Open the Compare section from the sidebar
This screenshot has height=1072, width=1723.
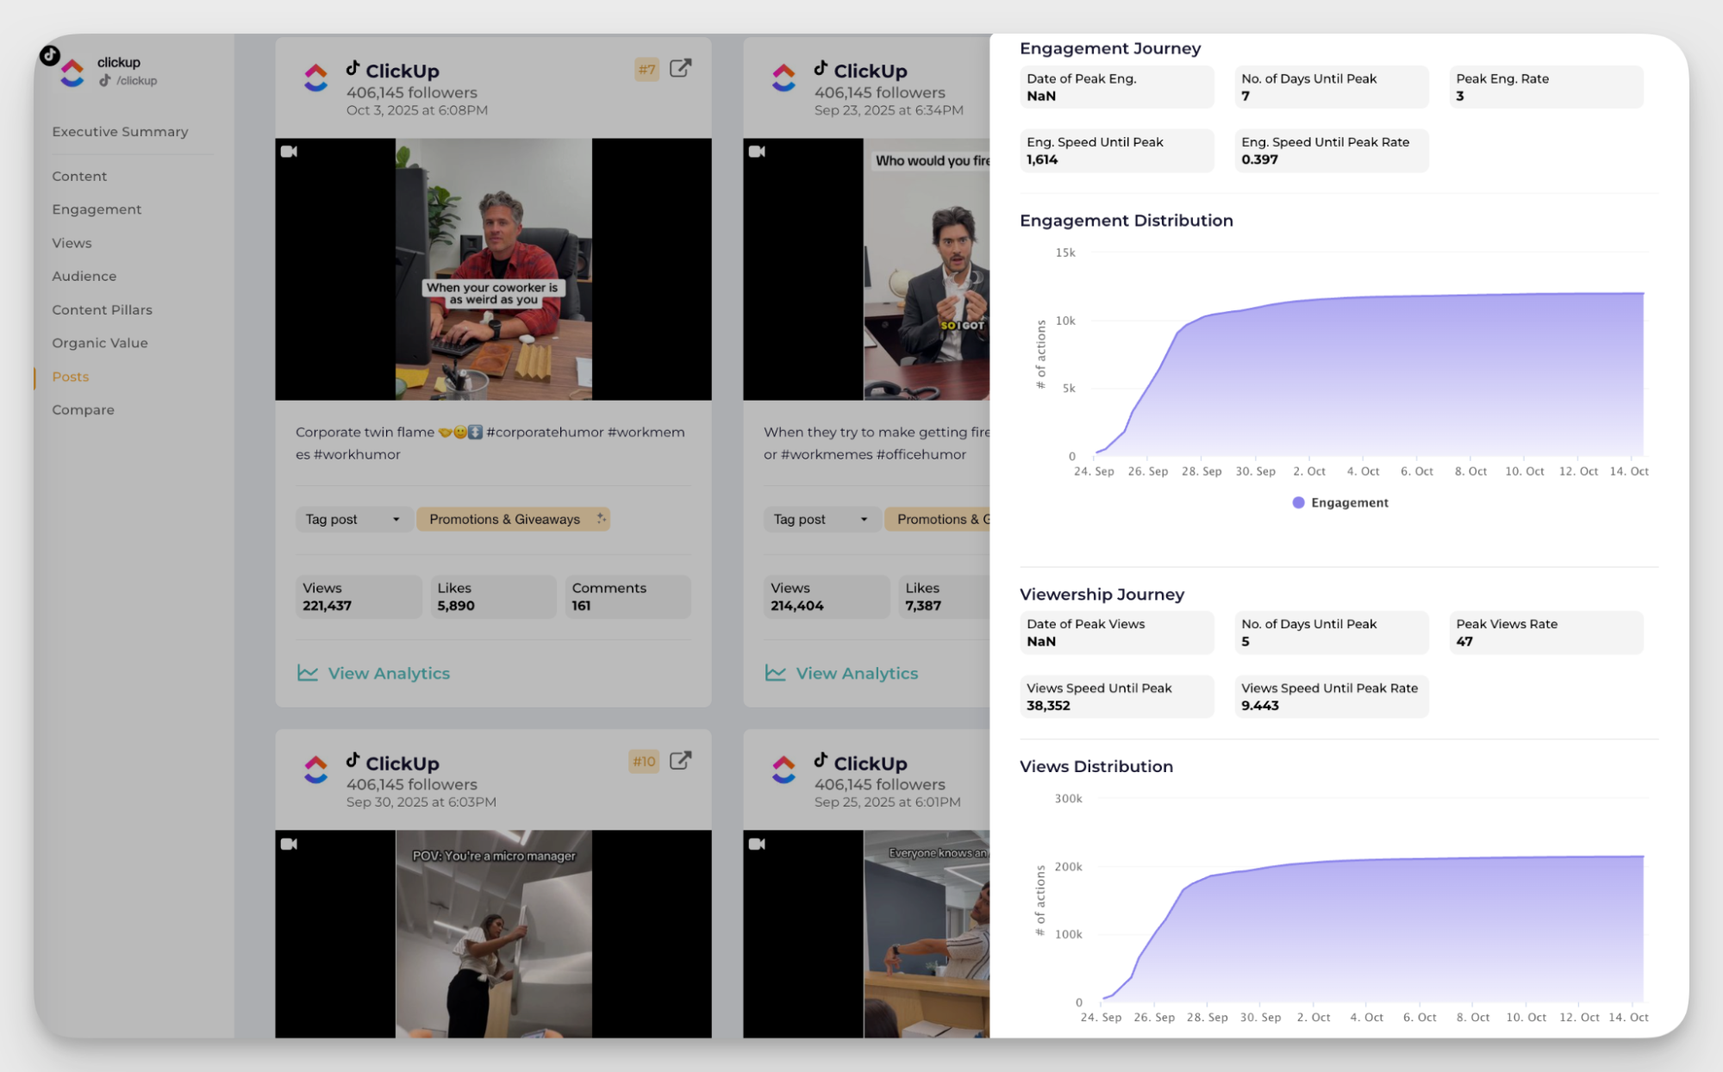pyautogui.click(x=83, y=409)
